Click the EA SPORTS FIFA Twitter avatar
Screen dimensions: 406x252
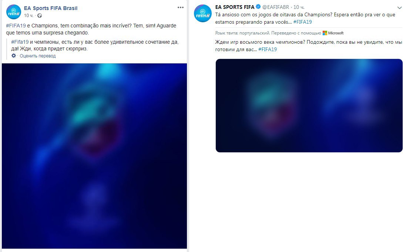[203, 13]
